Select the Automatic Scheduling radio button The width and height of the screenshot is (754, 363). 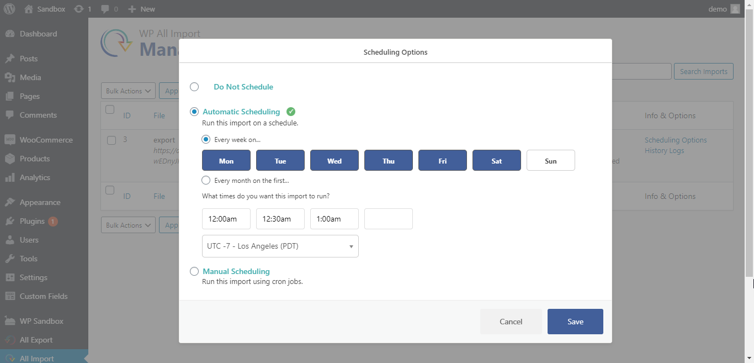click(x=194, y=112)
